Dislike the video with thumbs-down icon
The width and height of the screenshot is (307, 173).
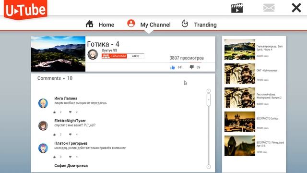coord(192,67)
